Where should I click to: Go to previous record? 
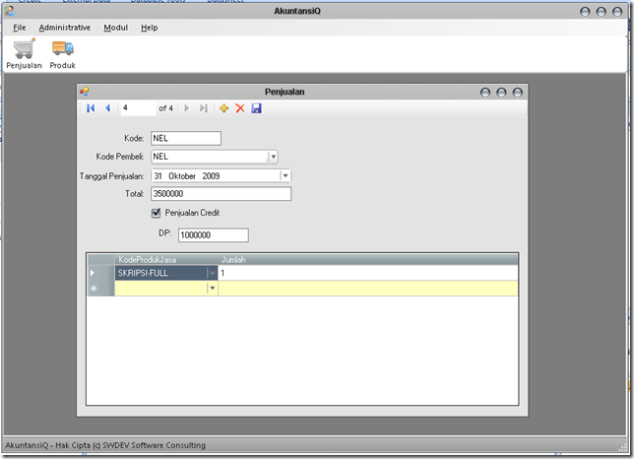[107, 108]
